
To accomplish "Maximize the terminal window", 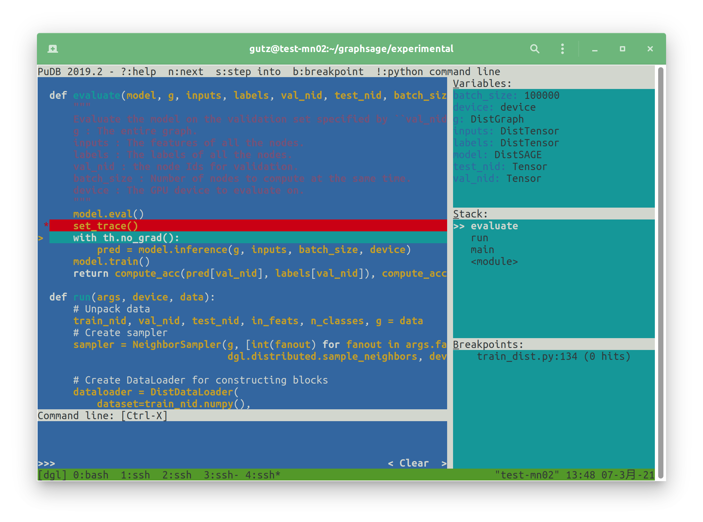I will [x=623, y=49].
